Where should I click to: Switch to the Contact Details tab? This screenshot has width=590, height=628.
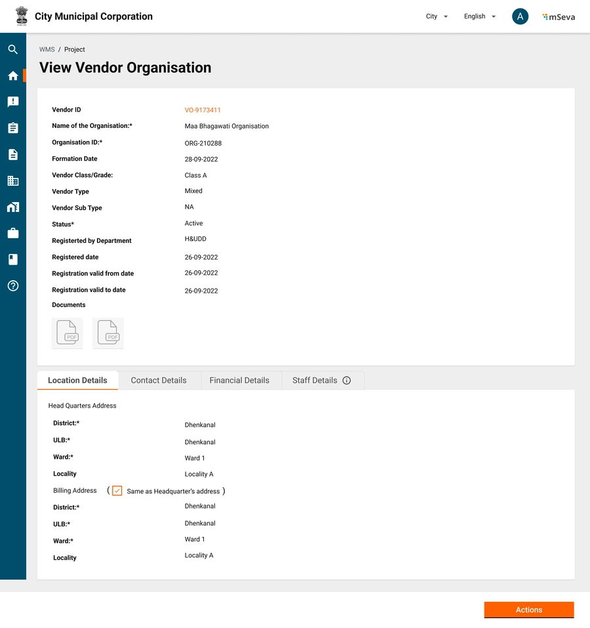(x=159, y=381)
